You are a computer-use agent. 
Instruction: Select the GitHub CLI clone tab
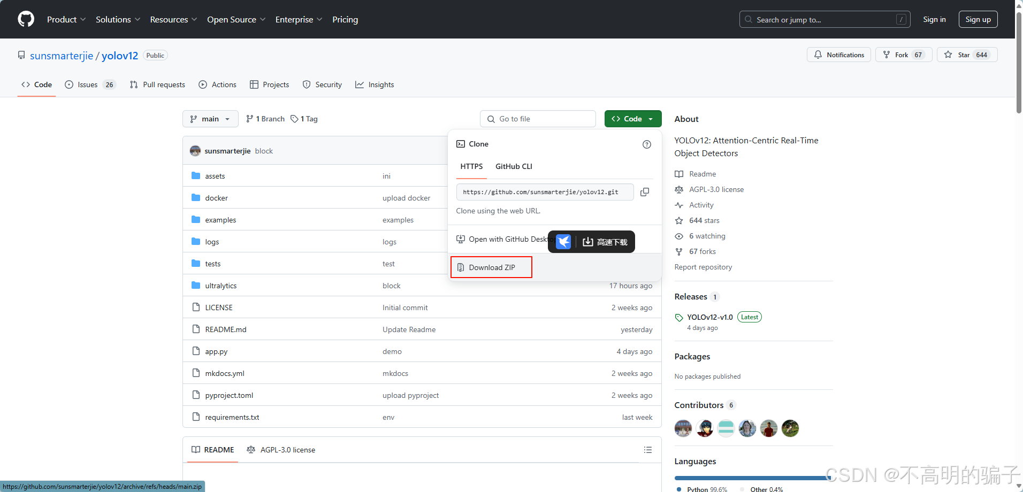tap(514, 166)
